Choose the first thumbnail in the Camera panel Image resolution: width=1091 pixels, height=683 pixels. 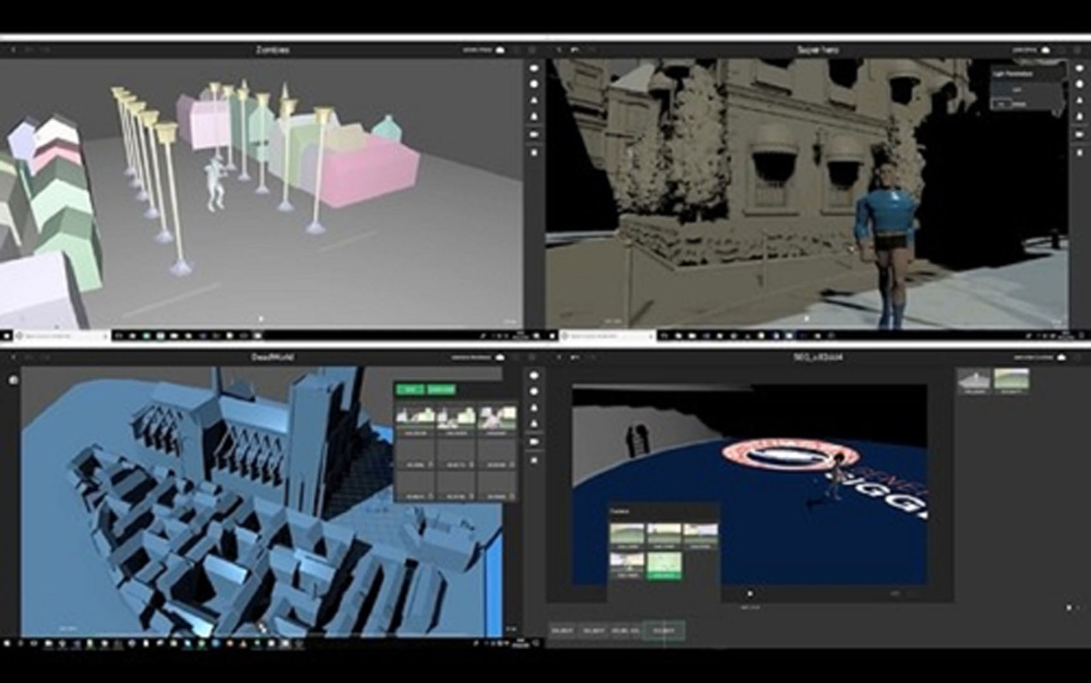click(x=627, y=535)
